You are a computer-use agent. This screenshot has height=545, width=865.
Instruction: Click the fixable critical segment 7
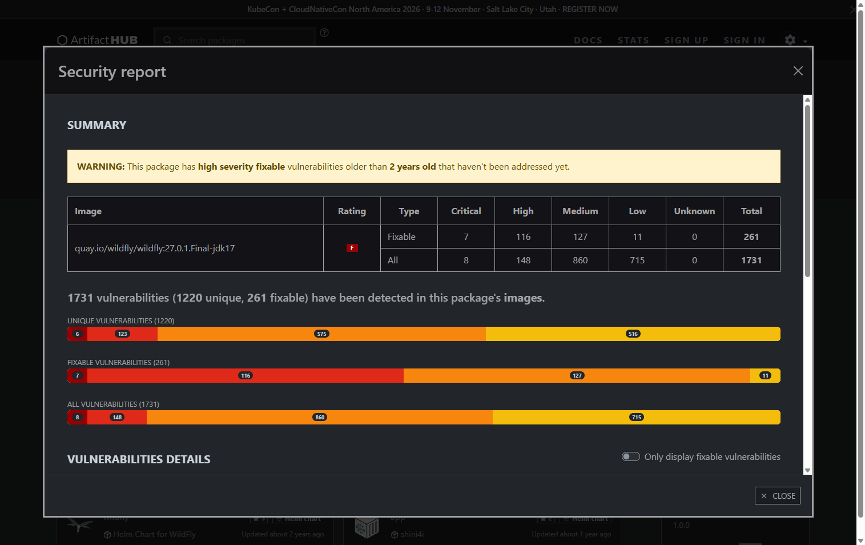click(x=78, y=375)
